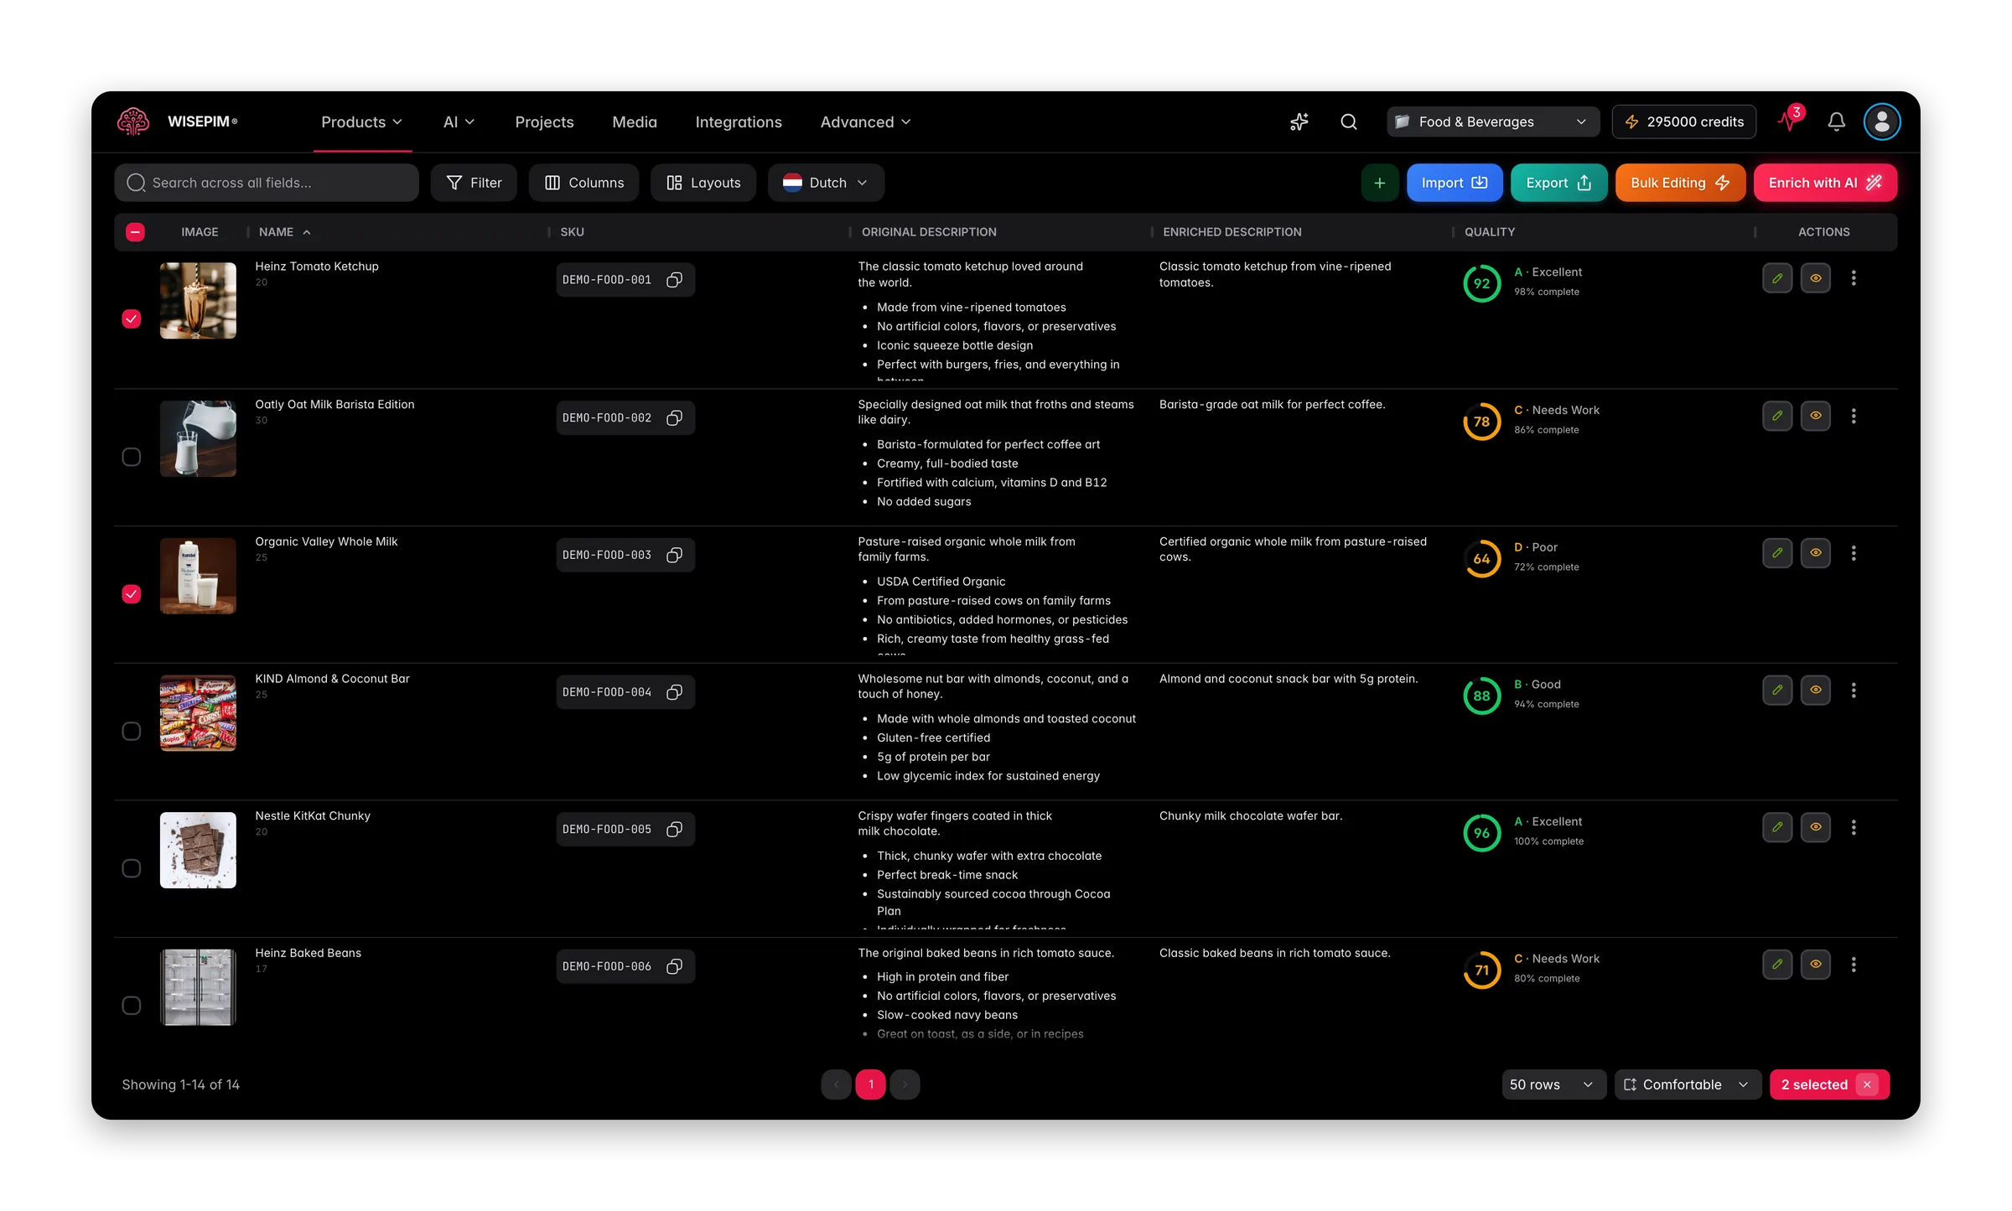Click the green plus add product button

click(1379, 183)
